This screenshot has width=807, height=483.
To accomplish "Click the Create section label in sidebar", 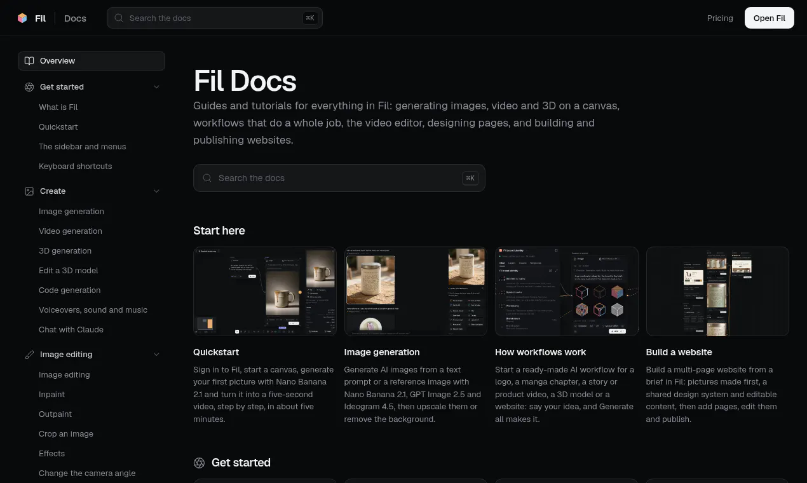I will tap(53, 191).
